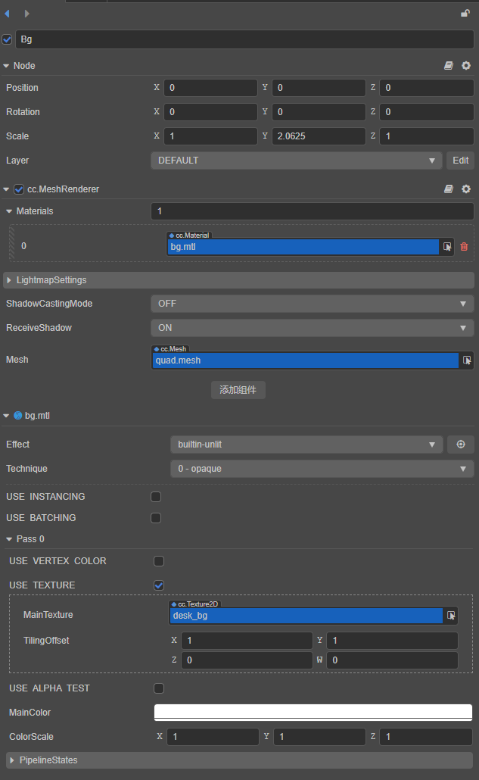The height and width of the screenshot is (780, 479).
Task: Pick asset for quad.mesh field
Action: point(468,360)
